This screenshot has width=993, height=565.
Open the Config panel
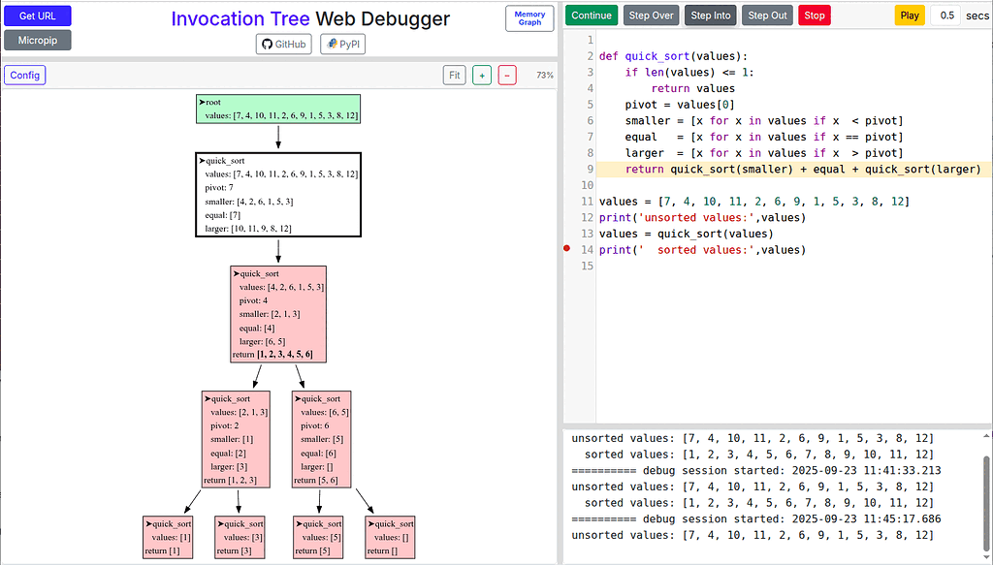point(24,75)
